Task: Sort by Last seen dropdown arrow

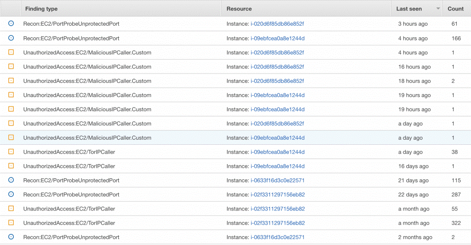Action: [438, 9]
